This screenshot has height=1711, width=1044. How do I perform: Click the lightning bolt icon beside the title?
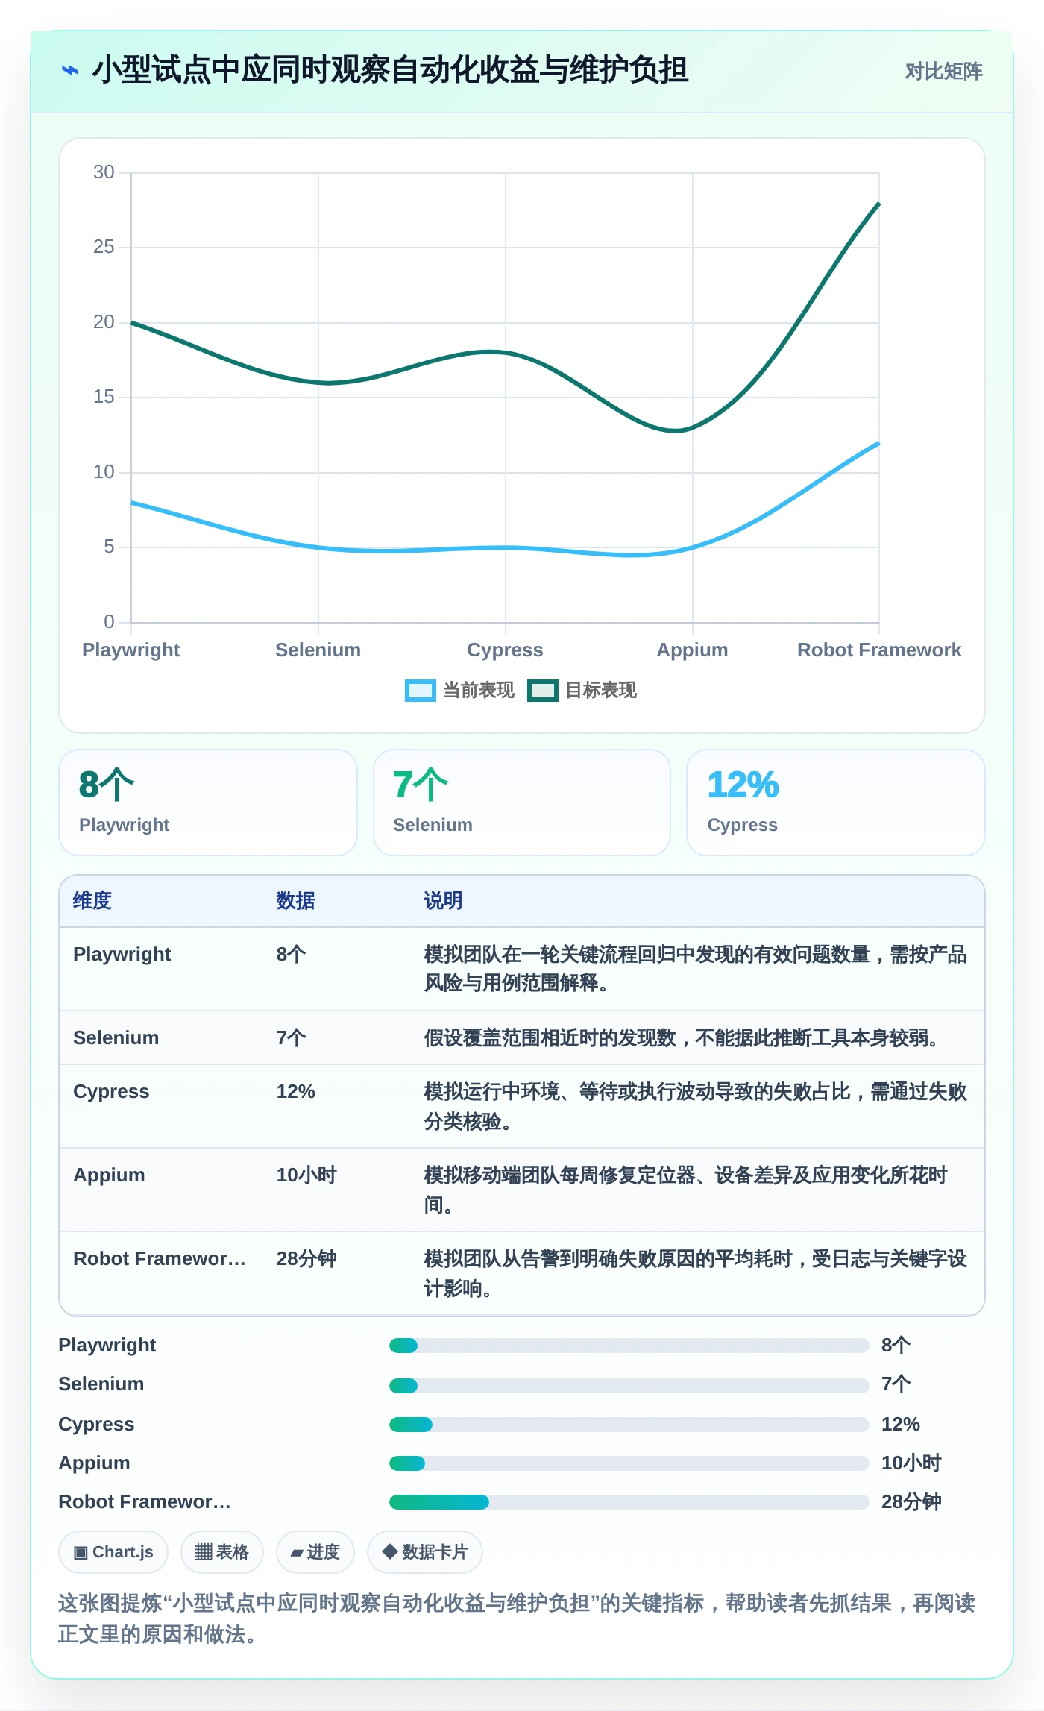pyautogui.click(x=69, y=70)
